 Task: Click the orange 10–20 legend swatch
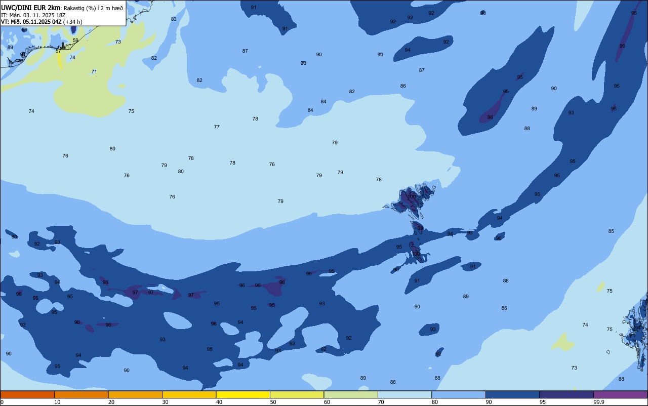tap(81, 394)
